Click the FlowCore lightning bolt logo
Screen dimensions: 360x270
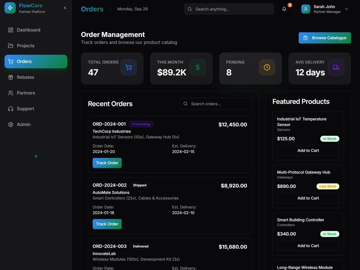pos(10,8)
